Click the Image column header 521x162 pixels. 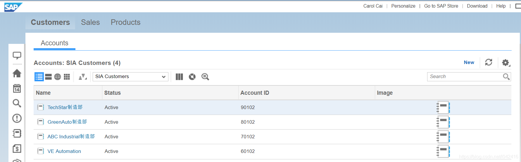pos(443,93)
